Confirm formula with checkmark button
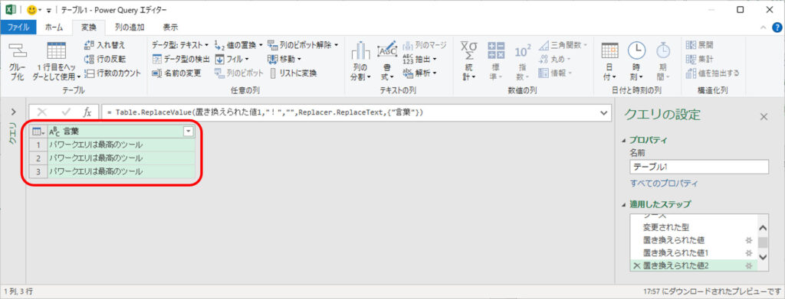Screen dimensions: 785x299 point(66,113)
